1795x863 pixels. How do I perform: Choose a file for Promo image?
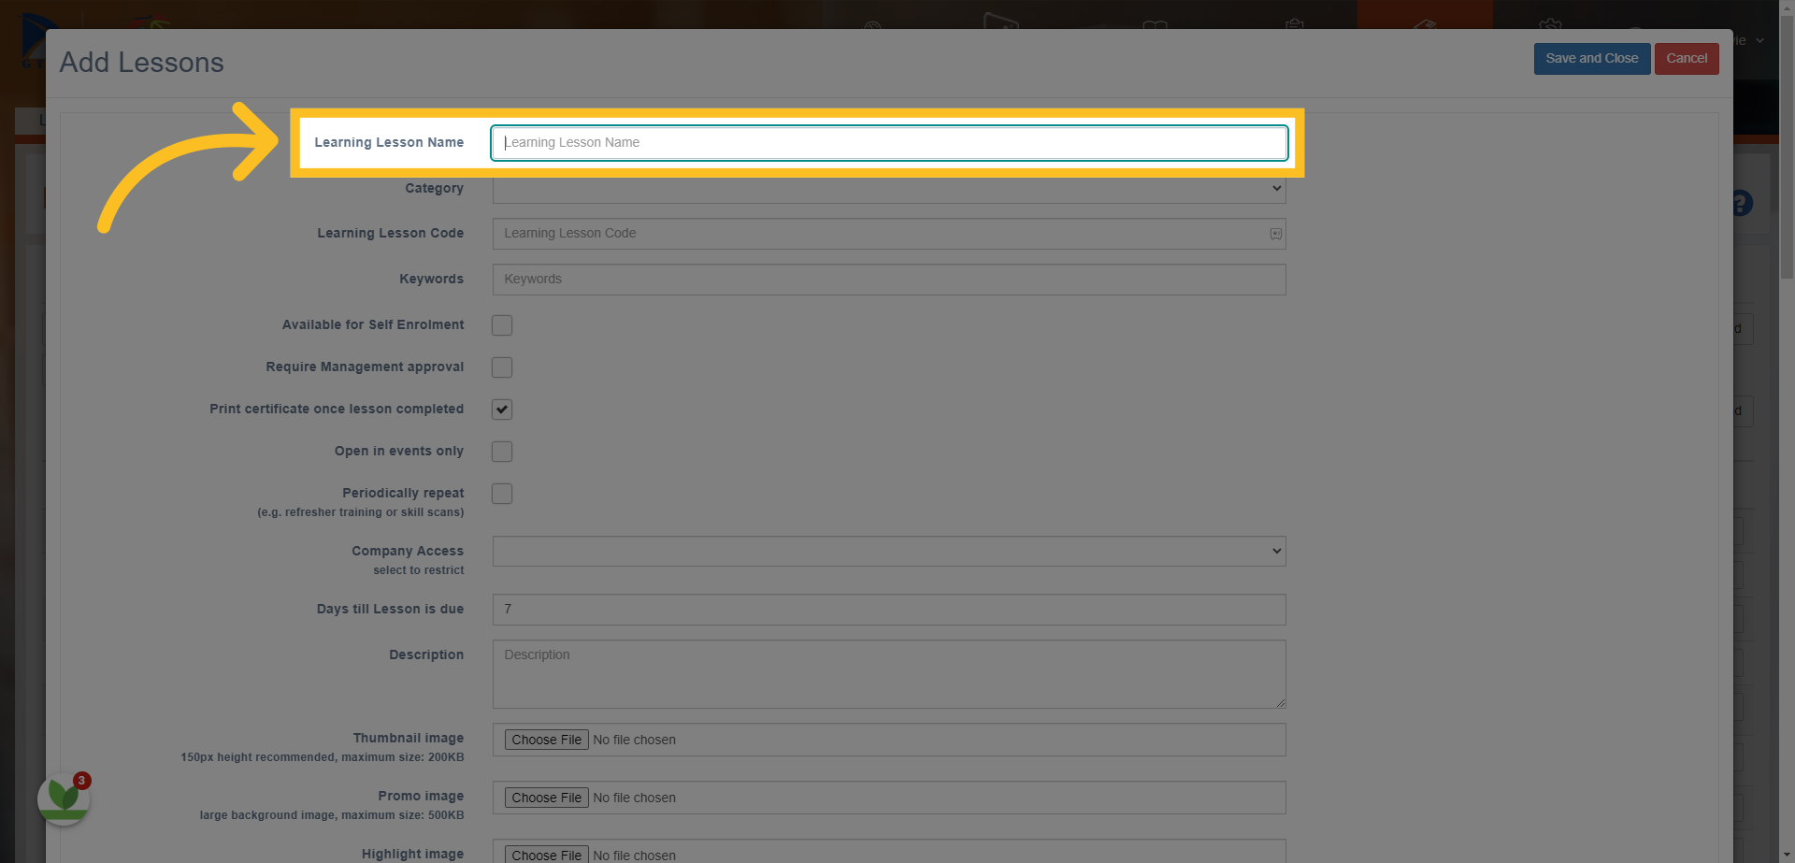point(547,798)
